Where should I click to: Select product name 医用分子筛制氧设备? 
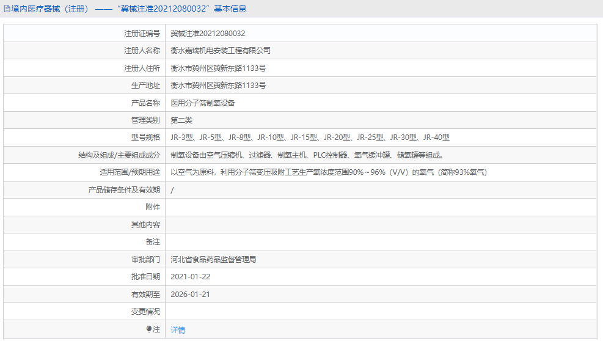point(203,103)
